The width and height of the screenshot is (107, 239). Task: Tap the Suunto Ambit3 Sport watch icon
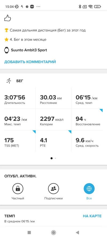coord(6,50)
